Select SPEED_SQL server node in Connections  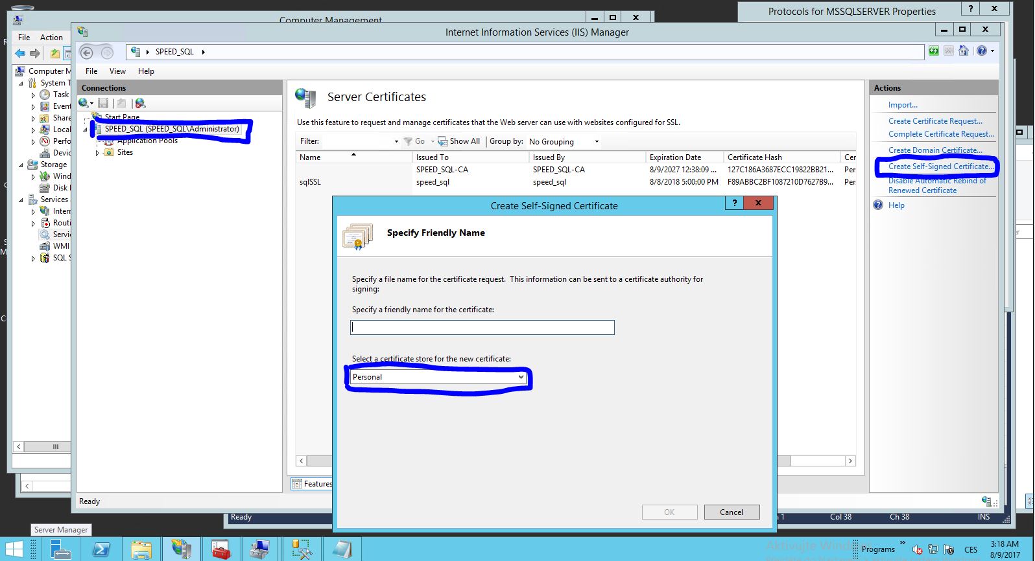(x=172, y=129)
